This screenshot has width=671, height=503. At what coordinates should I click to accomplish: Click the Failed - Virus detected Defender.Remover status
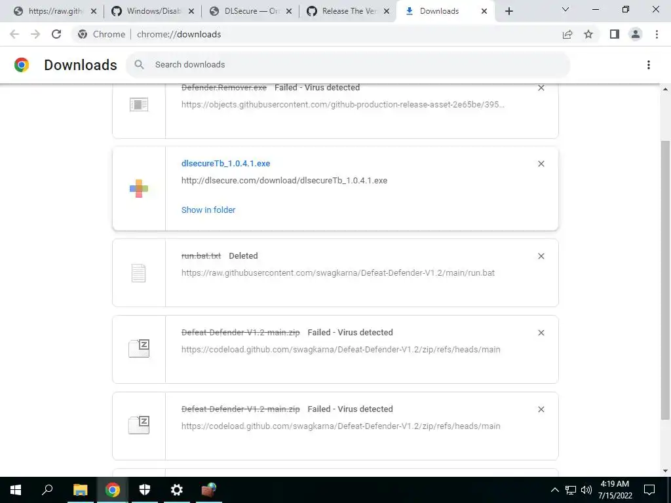[x=317, y=88]
